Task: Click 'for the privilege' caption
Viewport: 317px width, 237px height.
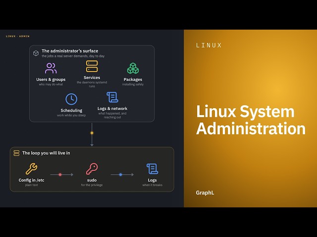Action: (x=92, y=185)
